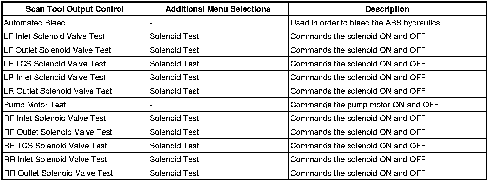Screen dimensions: 491x182
Task: Click RF Inlet Solenoid Valve Test cell
Action: pyautogui.click(x=55, y=118)
